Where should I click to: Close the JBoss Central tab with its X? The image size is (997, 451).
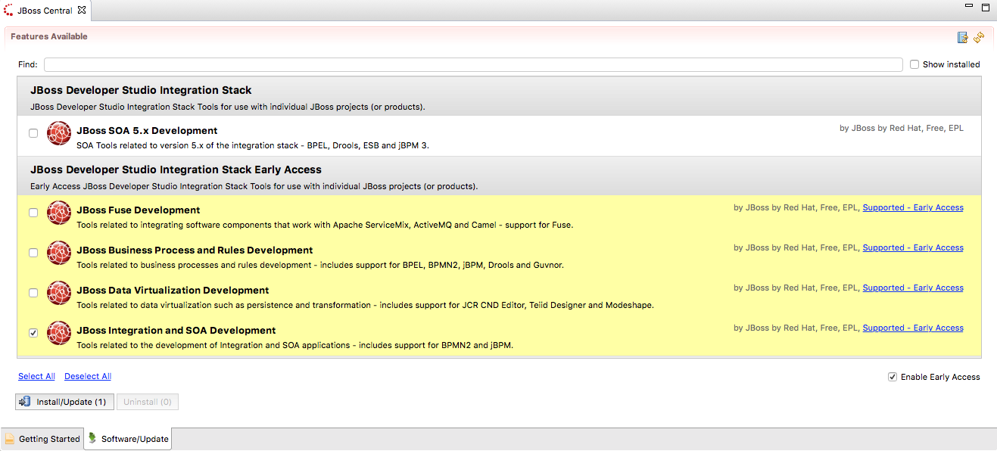pyautogui.click(x=82, y=10)
